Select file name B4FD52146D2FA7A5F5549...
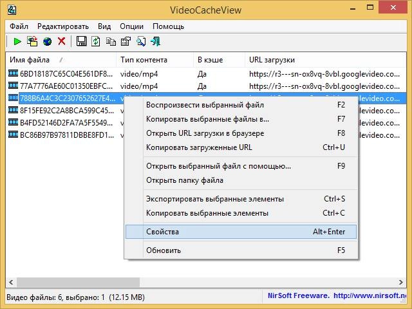412x309 pixels. coord(67,123)
